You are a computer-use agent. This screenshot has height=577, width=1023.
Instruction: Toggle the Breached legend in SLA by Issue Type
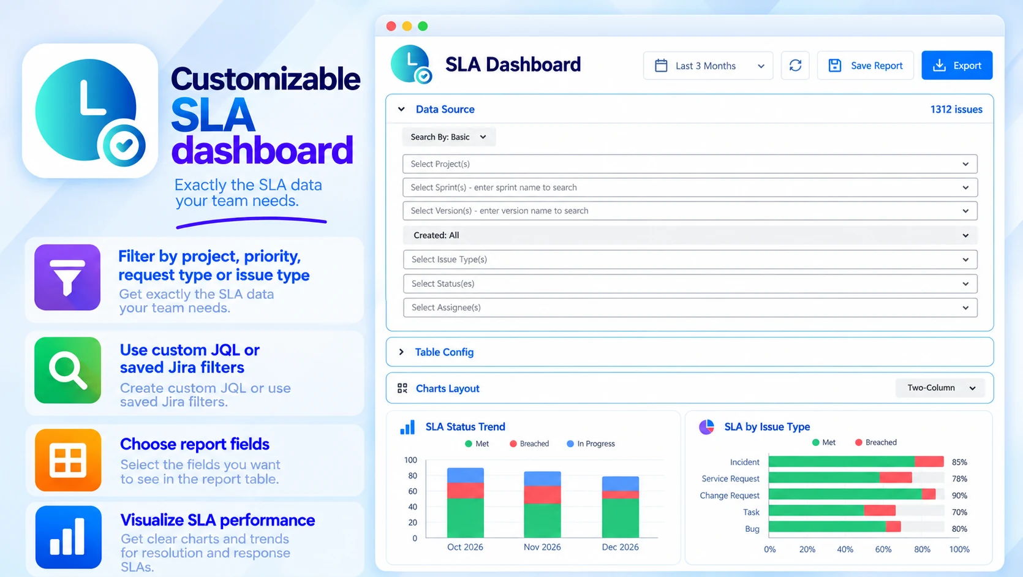tap(876, 442)
